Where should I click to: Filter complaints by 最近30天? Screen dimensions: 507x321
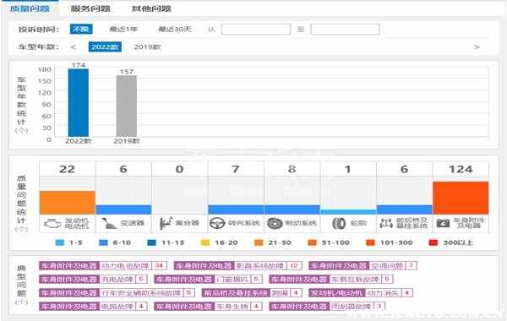click(175, 30)
